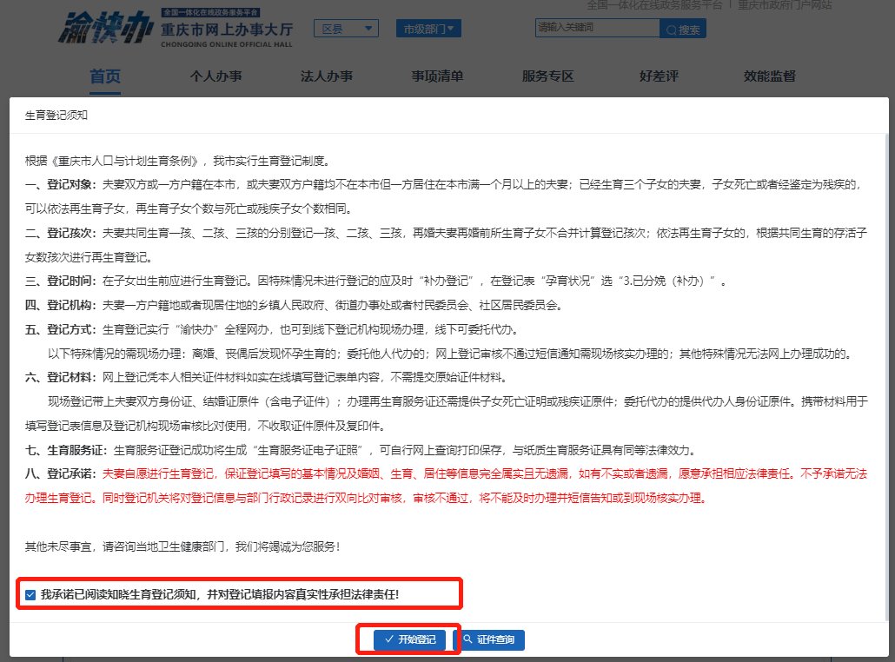Open 重庆市政府门户网站 link

(x=785, y=4)
